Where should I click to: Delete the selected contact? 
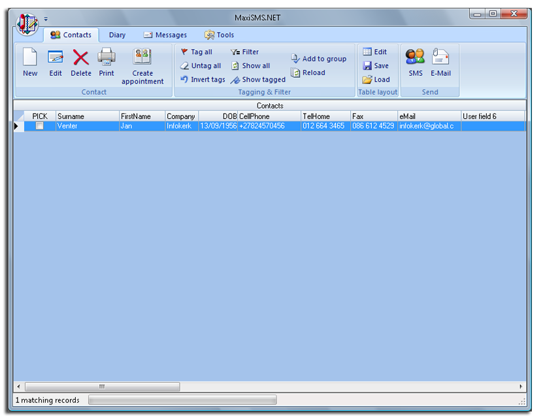point(80,62)
